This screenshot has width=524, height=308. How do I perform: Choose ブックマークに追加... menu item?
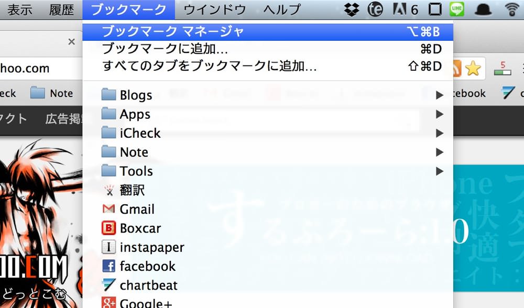pyautogui.click(x=268, y=49)
